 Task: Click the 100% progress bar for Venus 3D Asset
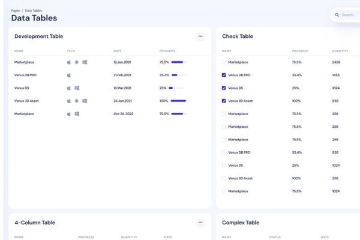(178, 101)
